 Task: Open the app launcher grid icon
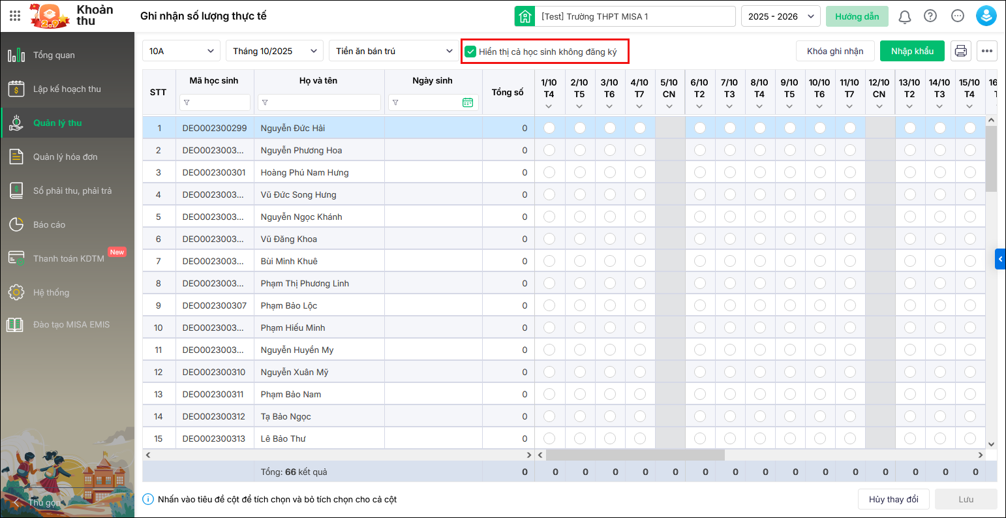point(15,16)
